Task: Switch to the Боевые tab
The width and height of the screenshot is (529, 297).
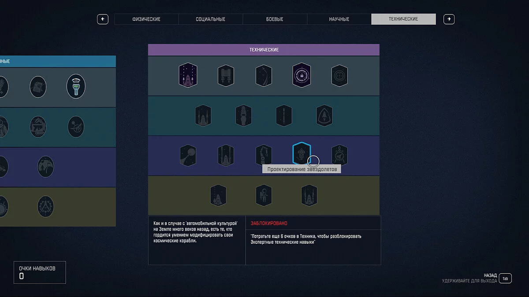Action: (x=275, y=19)
